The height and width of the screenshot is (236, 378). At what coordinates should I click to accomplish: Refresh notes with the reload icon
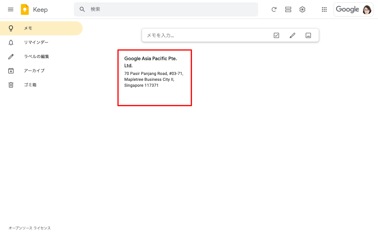pyautogui.click(x=274, y=9)
